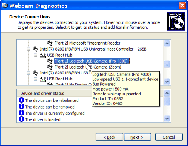The width and height of the screenshot is (188, 146).
Task: Select Intel 82801FB/FBM Universal Host Controller 265B
Action: coord(93,49)
